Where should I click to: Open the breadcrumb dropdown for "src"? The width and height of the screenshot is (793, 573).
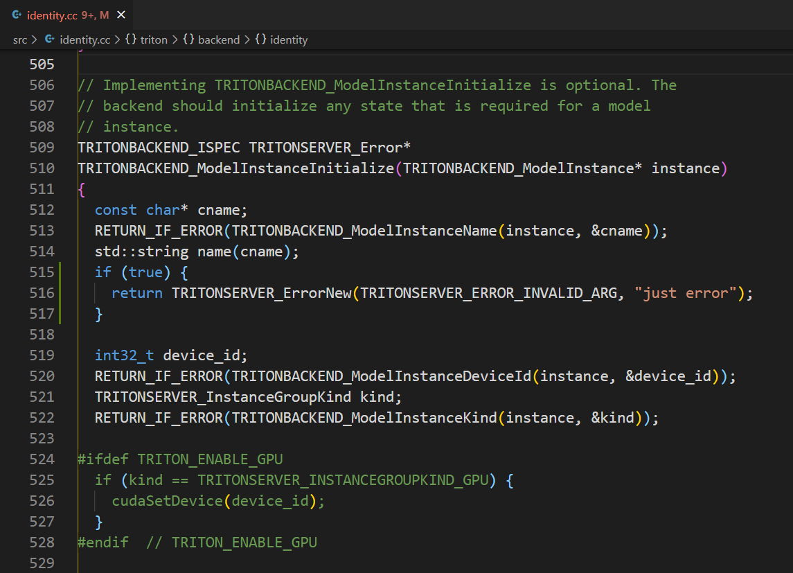[x=19, y=39]
